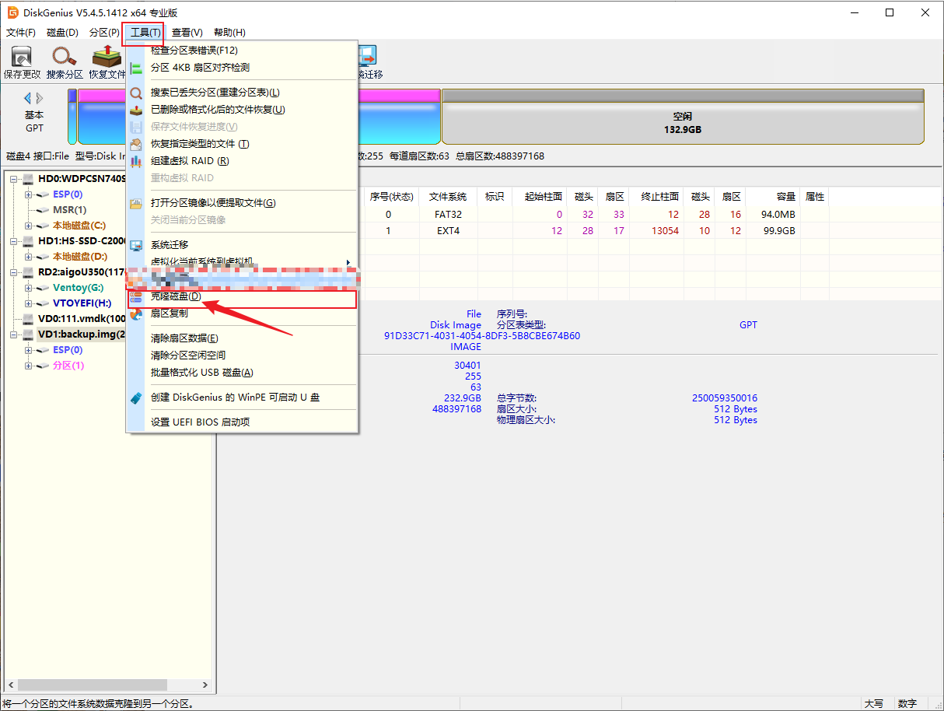Click the 终止柱面 column header
Viewport: 944px width, 711px height.
click(655, 197)
